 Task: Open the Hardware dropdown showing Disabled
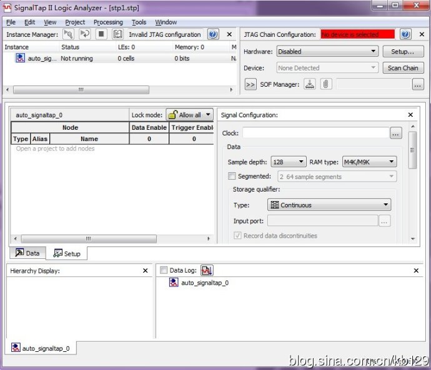(327, 51)
